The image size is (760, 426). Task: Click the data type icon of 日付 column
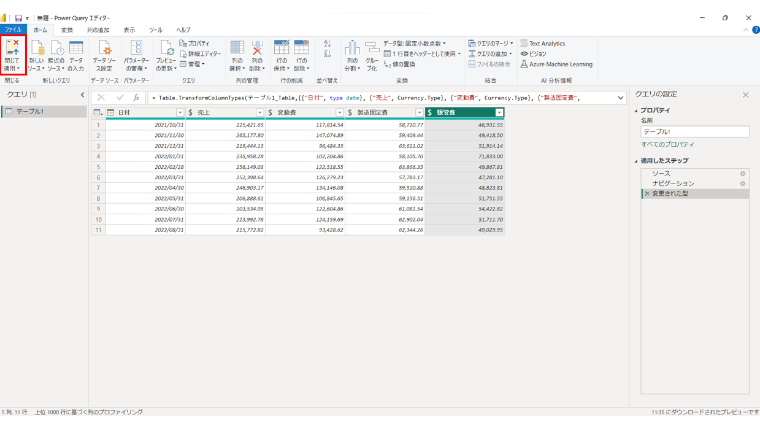(110, 113)
